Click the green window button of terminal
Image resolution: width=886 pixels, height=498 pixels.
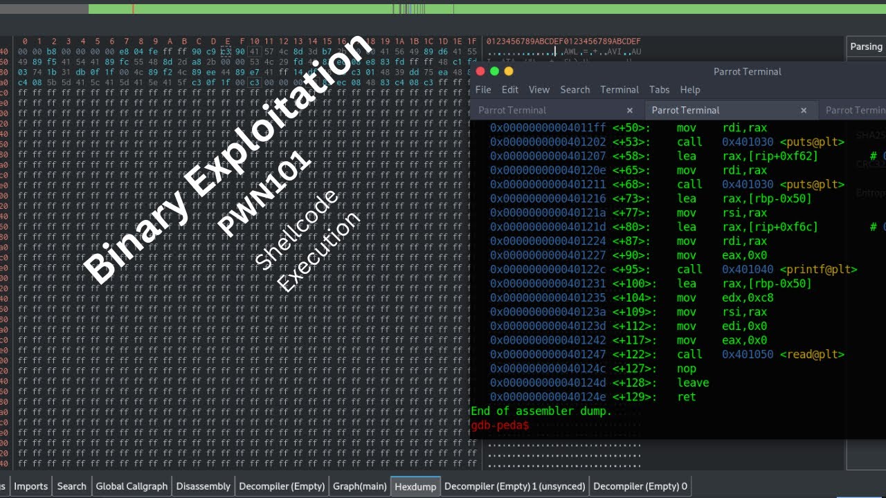pyautogui.click(x=494, y=71)
